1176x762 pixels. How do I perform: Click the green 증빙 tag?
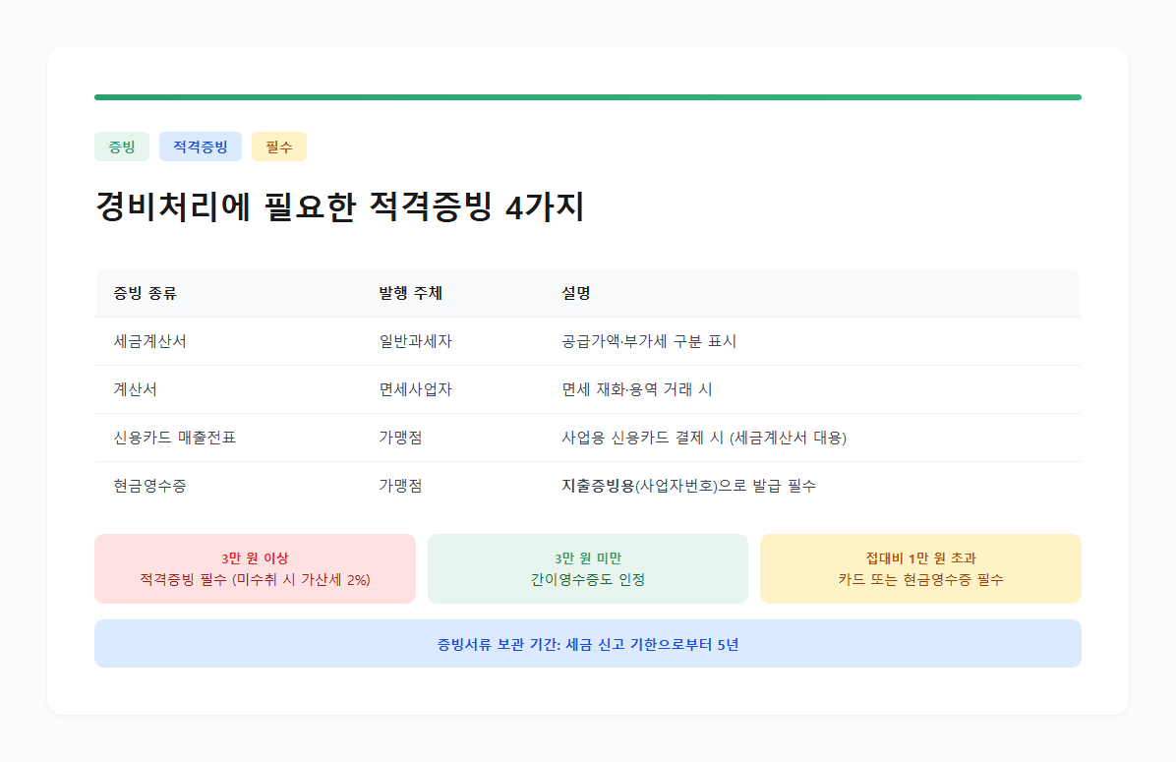point(122,147)
